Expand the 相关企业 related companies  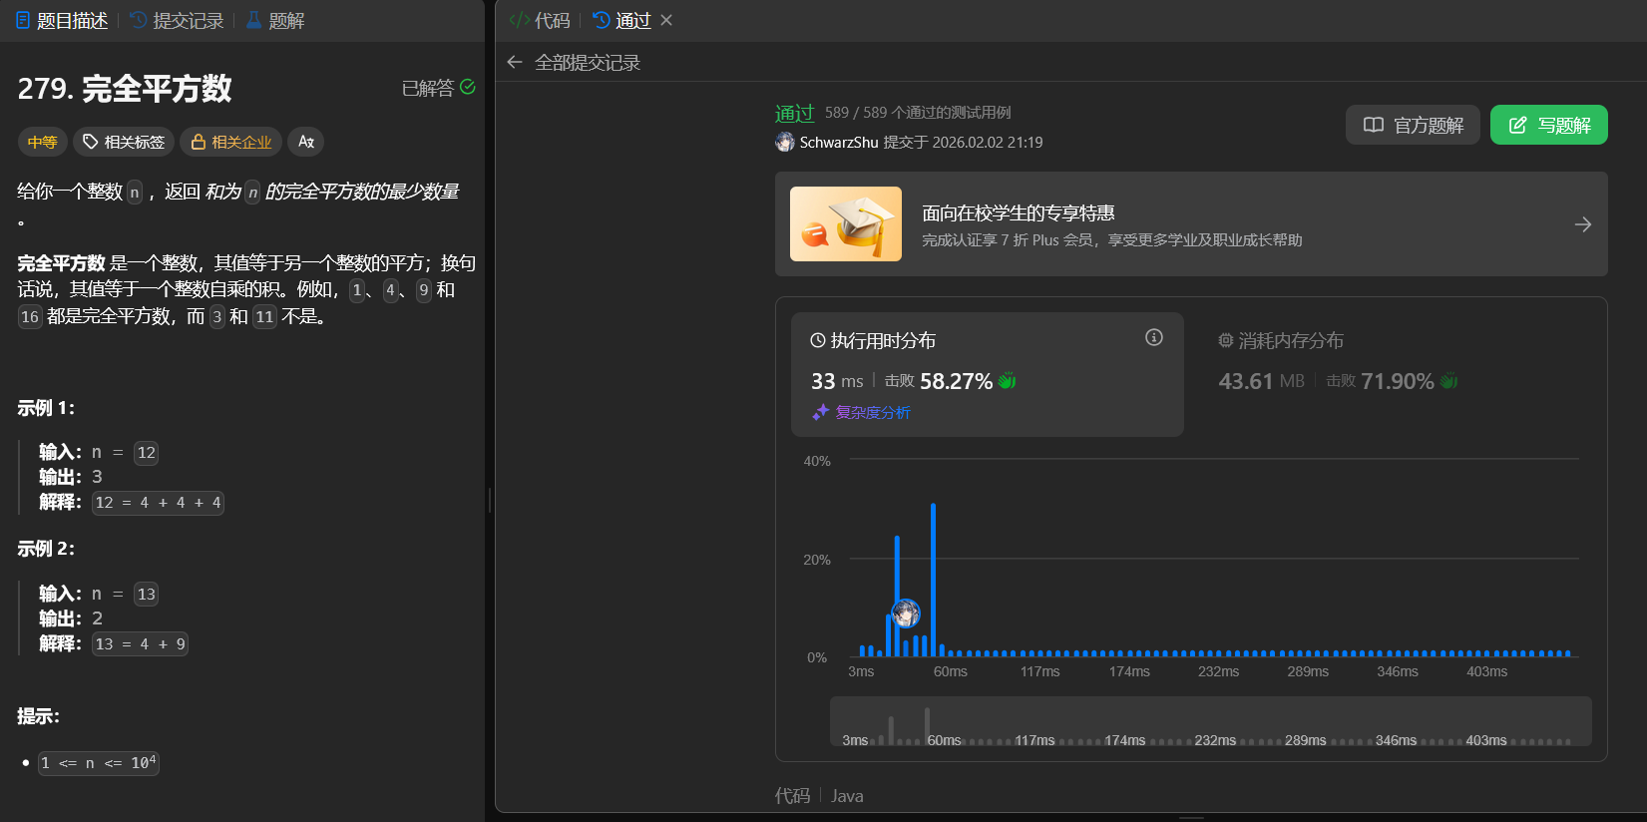point(231,142)
